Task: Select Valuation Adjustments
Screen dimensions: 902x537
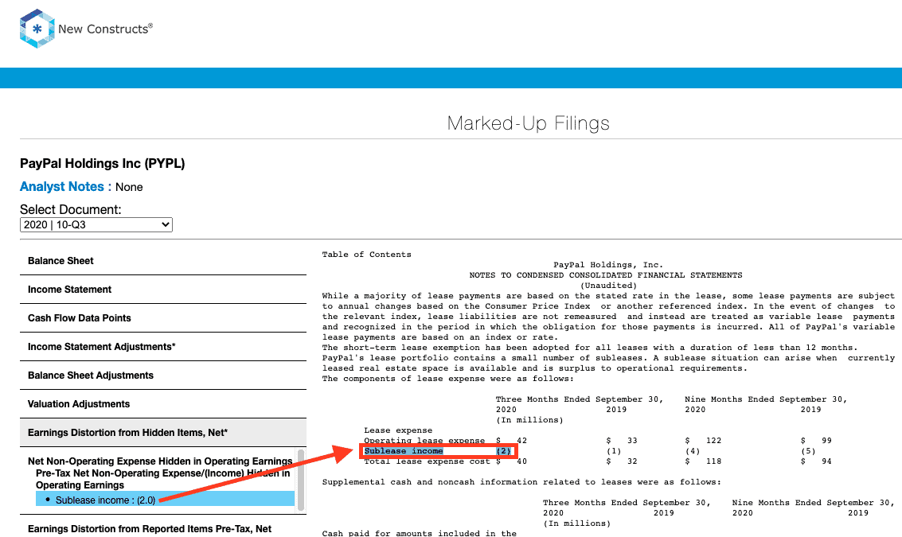Action: [163, 405]
